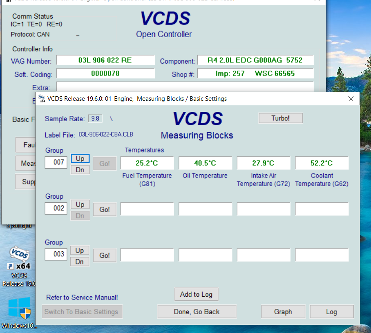The height and width of the screenshot is (333, 371).
Task: Click Oil Temperature value 40.5°C
Action: [x=206, y=163]
